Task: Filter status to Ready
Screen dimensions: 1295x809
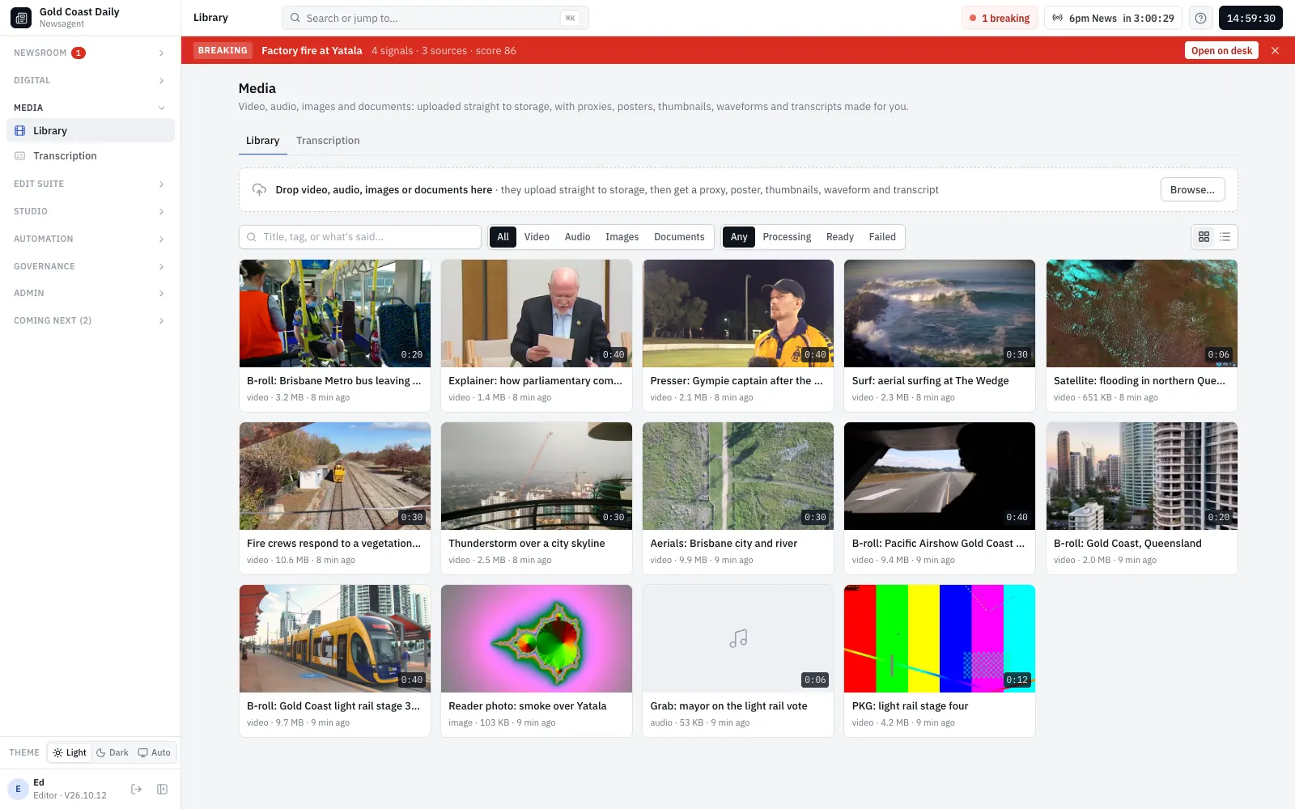Action: coord(840,237)
